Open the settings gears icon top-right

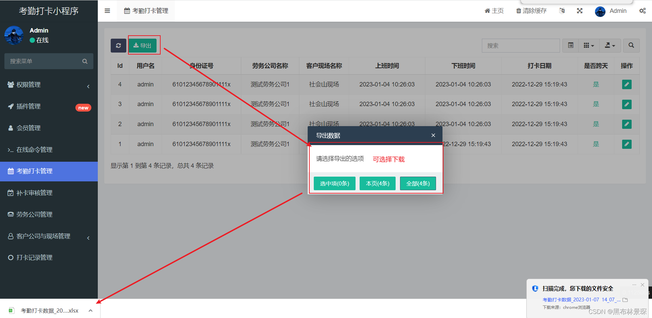[x=642, y=11]
